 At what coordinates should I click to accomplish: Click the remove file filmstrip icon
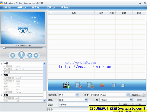78,85
